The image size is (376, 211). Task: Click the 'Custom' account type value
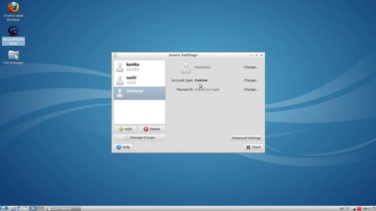[201, 80]
